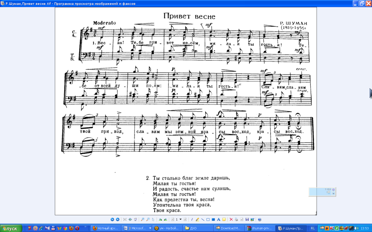The height and width of the screenshot is (232, 372).
Task: Expand the grouped Microsoft taskbar button
Action: click(x=150, y=228)
